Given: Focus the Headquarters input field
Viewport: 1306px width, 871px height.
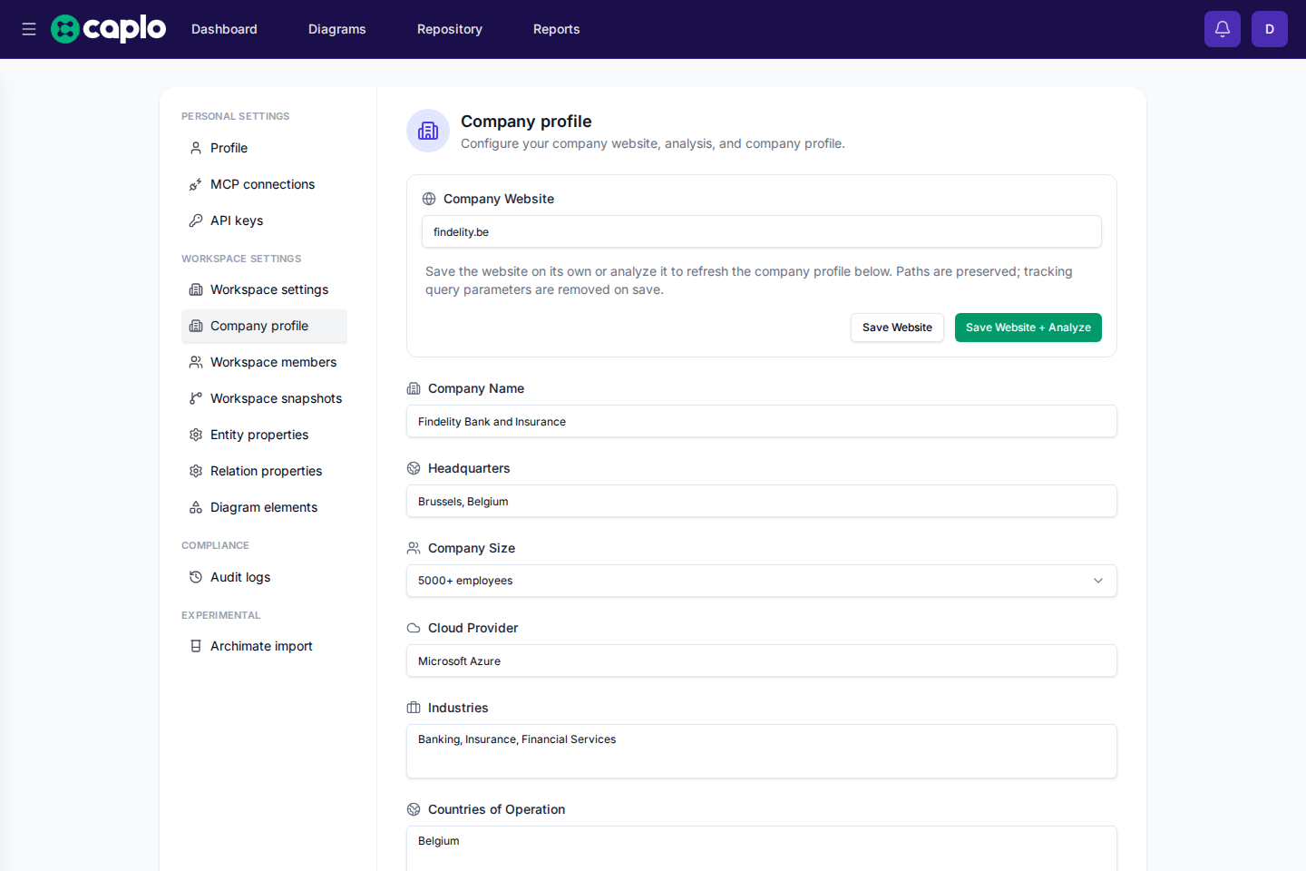Looking at the screenshot, I should click(x=762, y=501).
